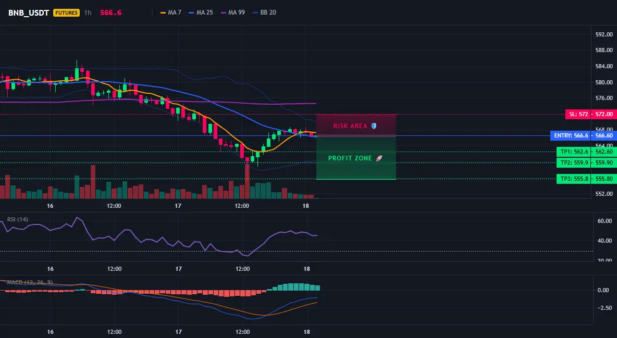Click the 17 date on main chart axis

(178, 206)
